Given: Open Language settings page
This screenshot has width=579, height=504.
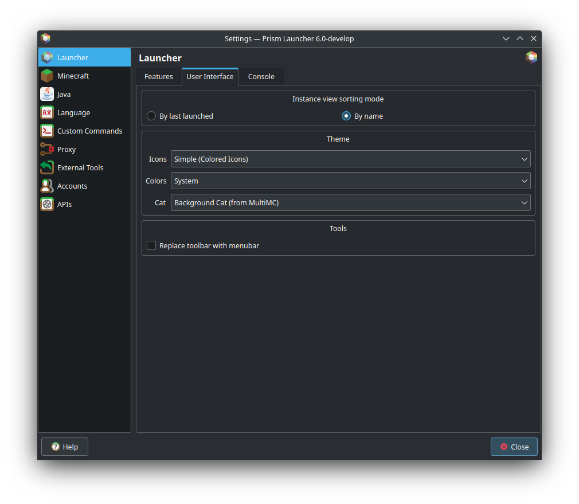Looking at the screenshot, I should pyautogui.click(x=85, y=112).
